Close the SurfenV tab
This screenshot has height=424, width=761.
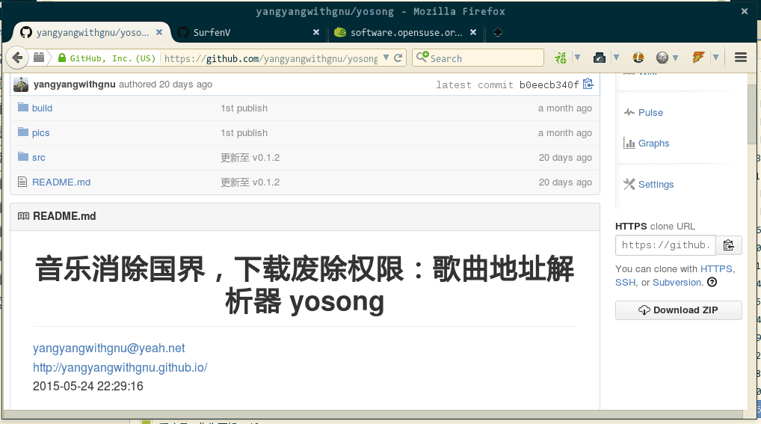316,32
